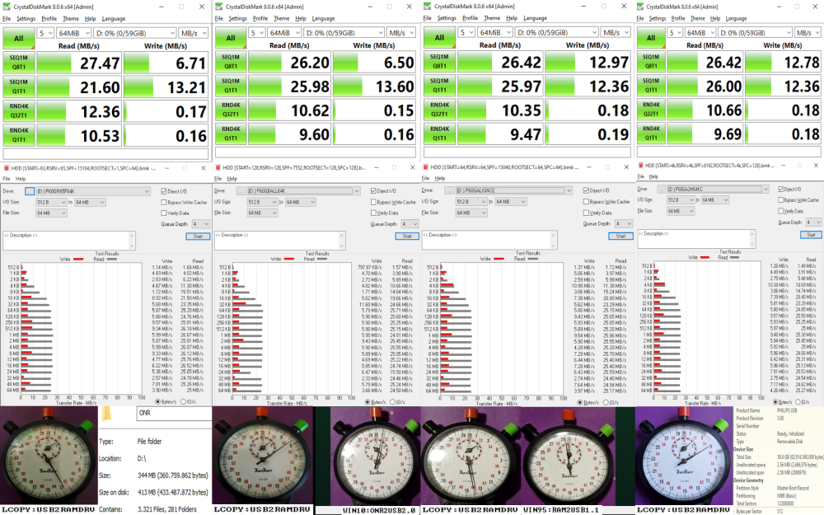Screen dimensions: 824x515
Task: Expand the File Size dropdown in the P60GBALL64K window
Action: (262, 213)
